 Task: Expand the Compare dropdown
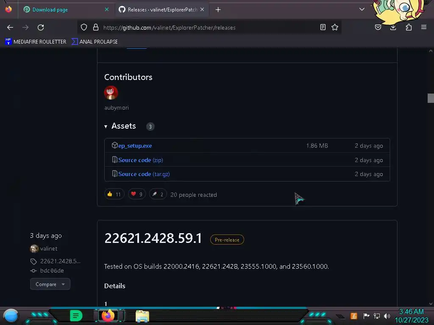50,284
